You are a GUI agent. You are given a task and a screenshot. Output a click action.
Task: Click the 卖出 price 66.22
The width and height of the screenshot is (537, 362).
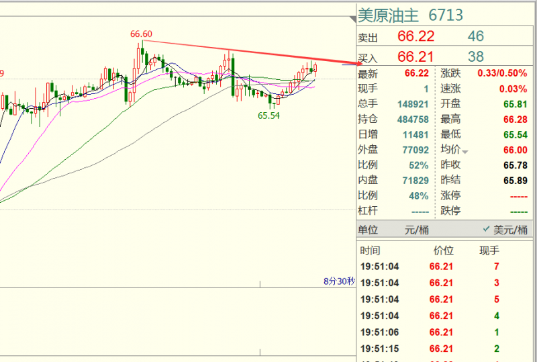(x=416, y=36)
